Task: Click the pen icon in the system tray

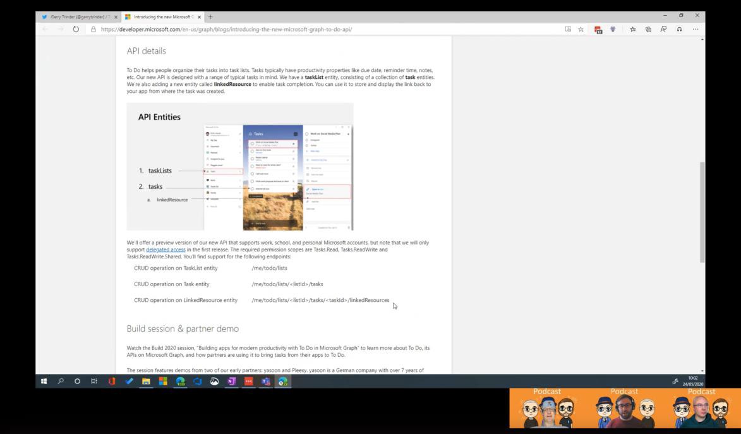Action: point(675,382)
